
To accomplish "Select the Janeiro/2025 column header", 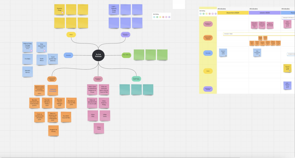I will [x=264, y=13].
